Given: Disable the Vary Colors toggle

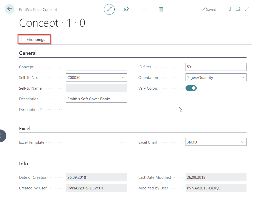Looking at the screenshot, I should pos(191,88).
